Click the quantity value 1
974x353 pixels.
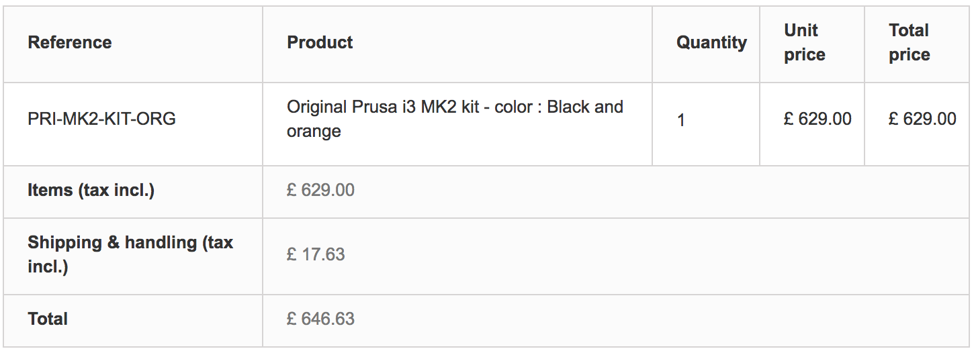(681, 120)
